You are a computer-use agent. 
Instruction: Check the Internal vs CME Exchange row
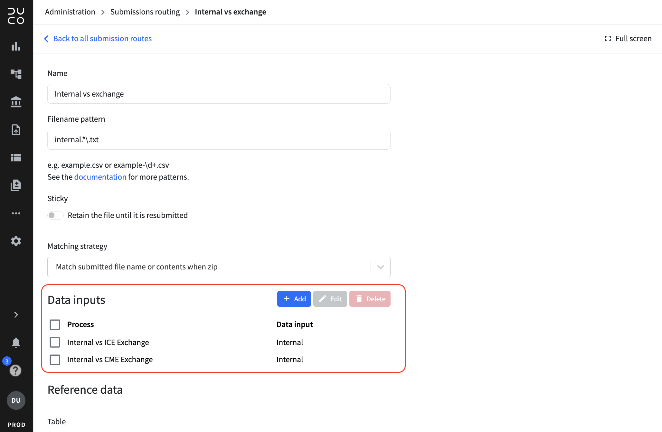(55, 360)
